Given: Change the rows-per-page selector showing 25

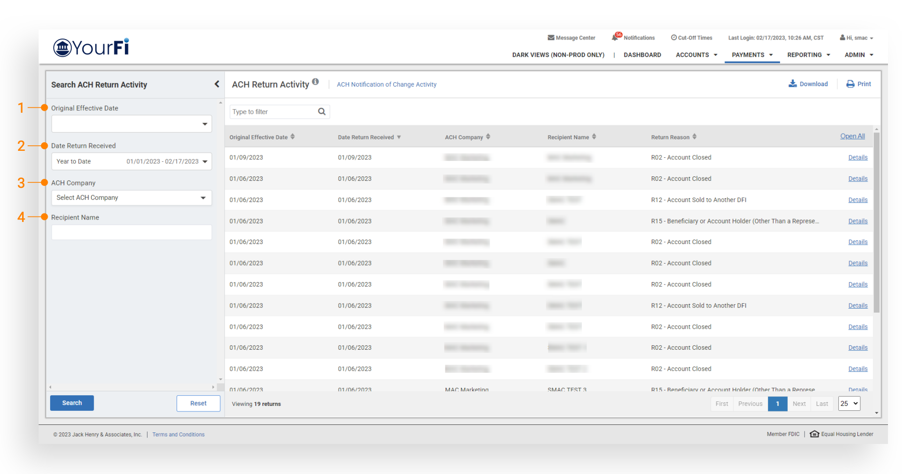Looking at the screenshot, I should click(849, 403).
